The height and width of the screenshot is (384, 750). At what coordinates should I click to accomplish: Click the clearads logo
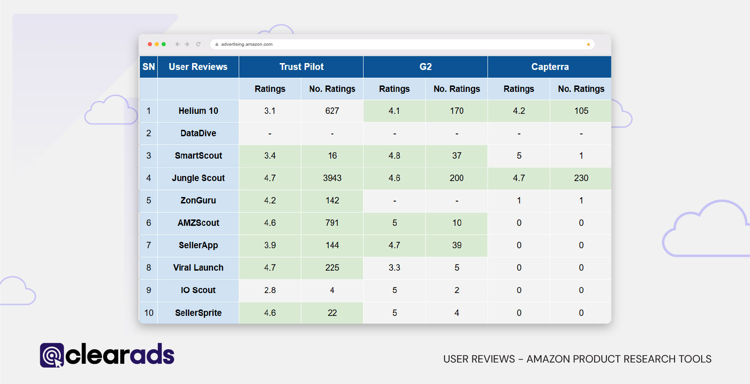[107, 355]
